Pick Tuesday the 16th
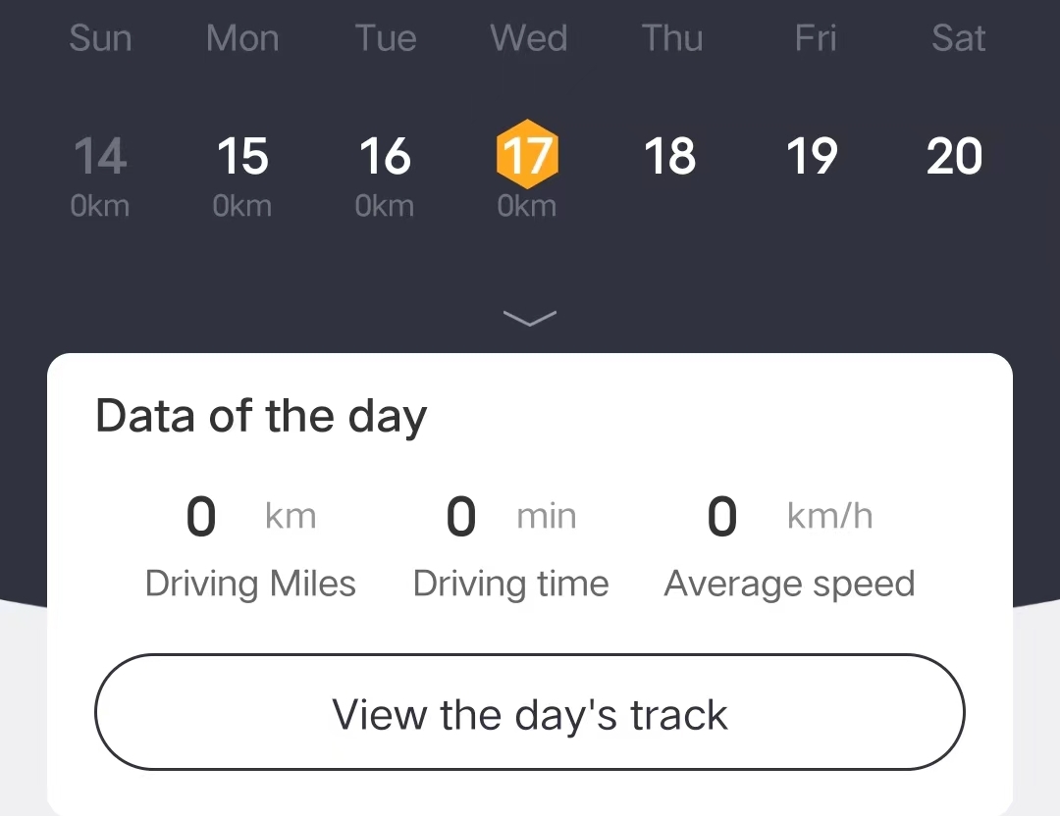The height and width of the screenshot is (816, 1060). 385,157
